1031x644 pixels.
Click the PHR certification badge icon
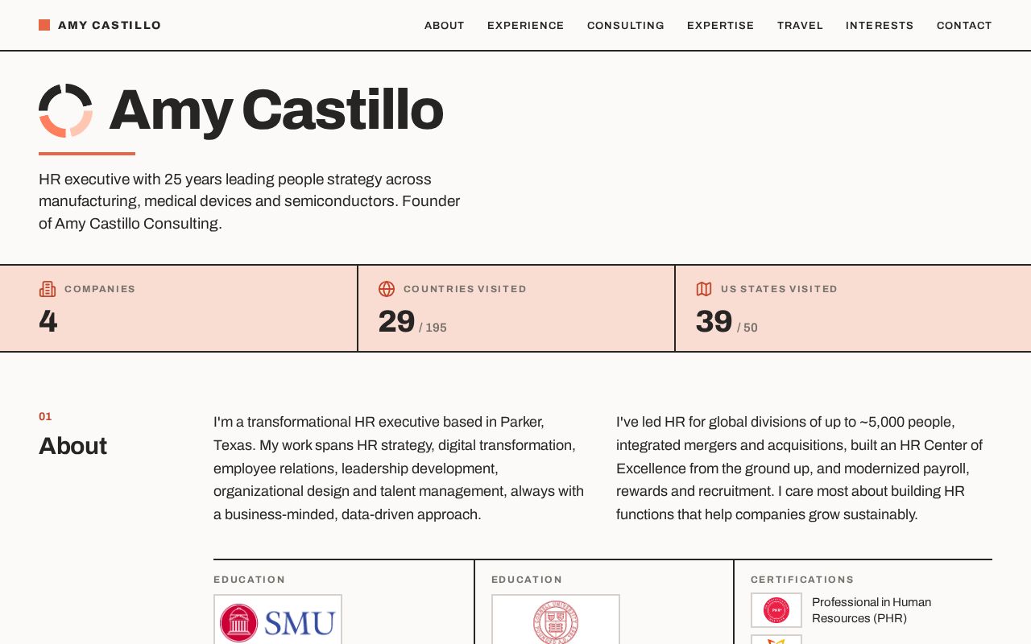[776, 610]
